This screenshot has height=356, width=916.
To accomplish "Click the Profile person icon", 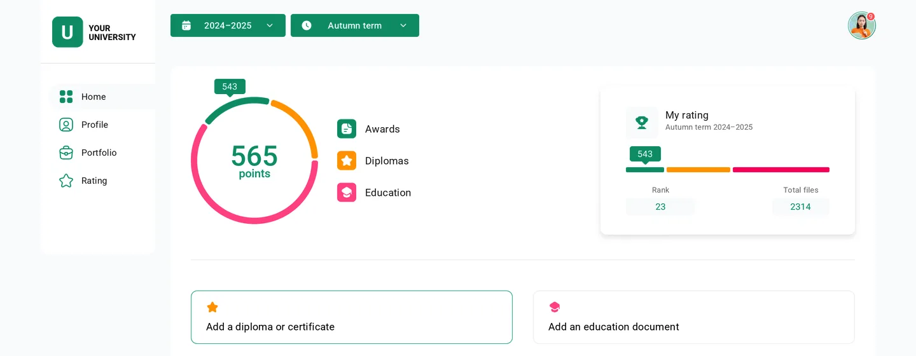I will click(x=66, y=125).
